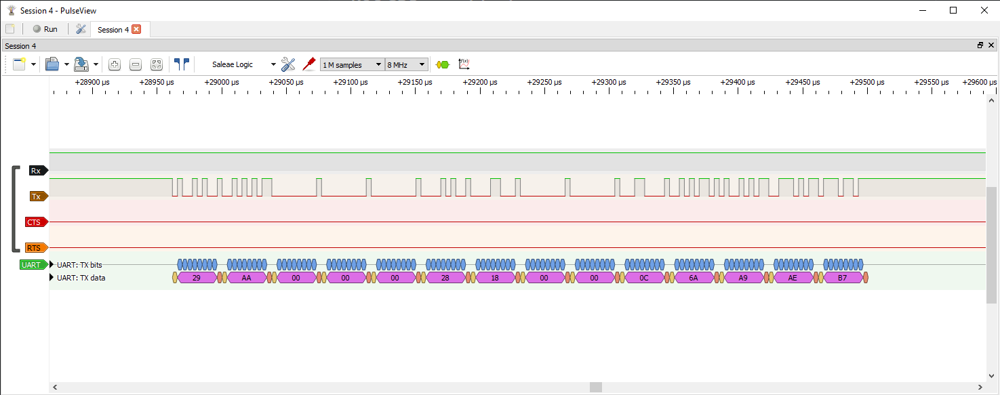Collapse the UART: TX data row
Viewport: 1000px width, 395px height.
(53, 278)
